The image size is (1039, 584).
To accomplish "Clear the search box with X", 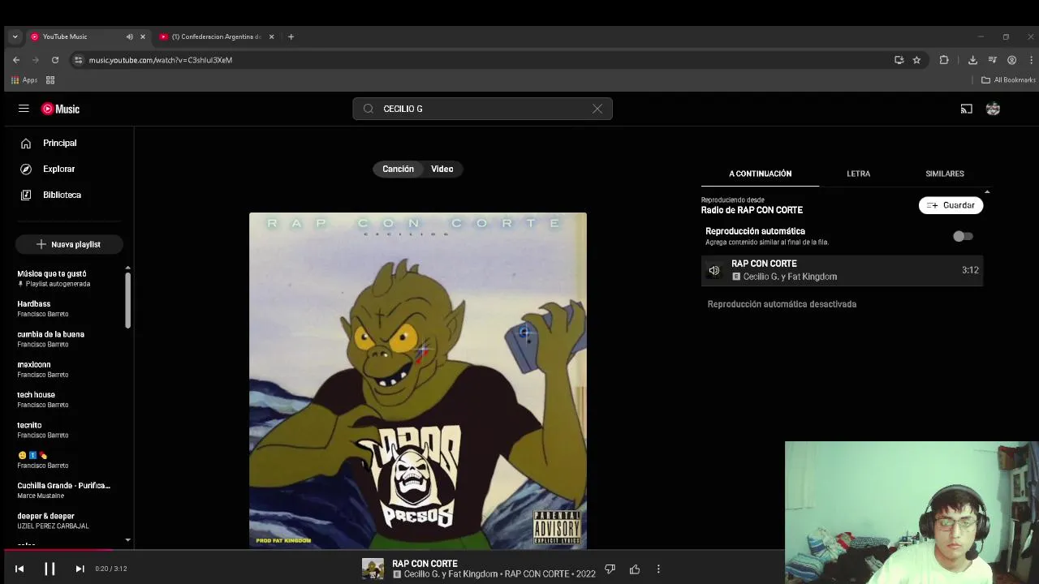I will point(597,109).
